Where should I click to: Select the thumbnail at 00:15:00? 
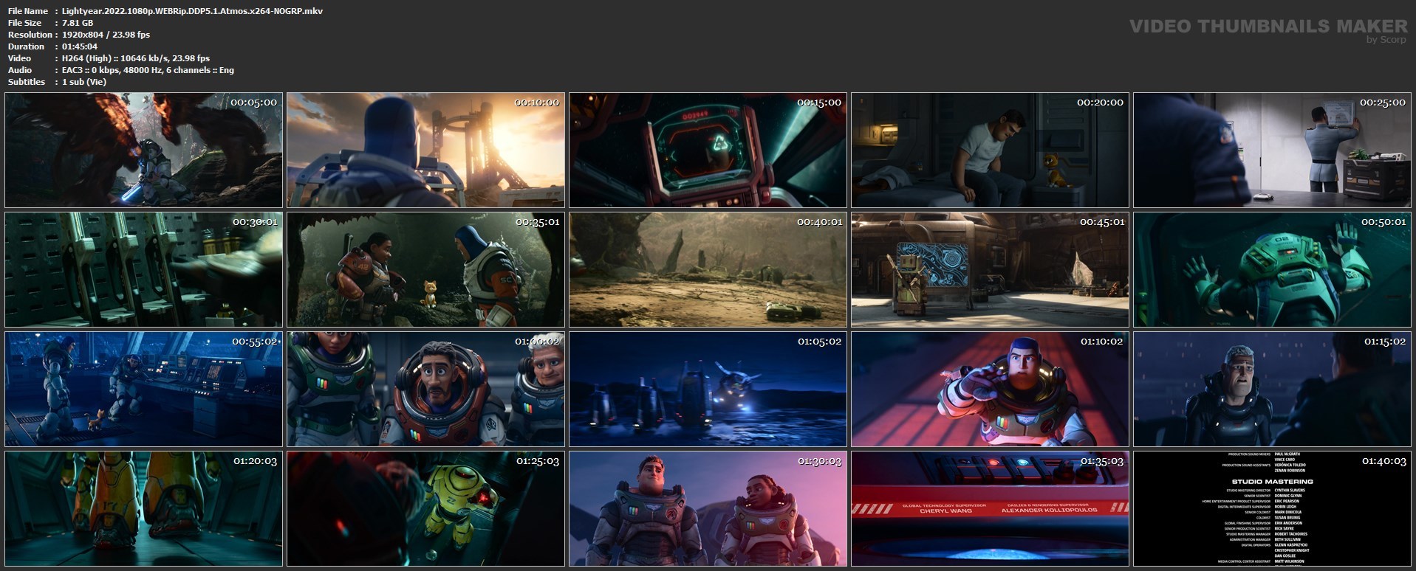(x=708, y=150)
